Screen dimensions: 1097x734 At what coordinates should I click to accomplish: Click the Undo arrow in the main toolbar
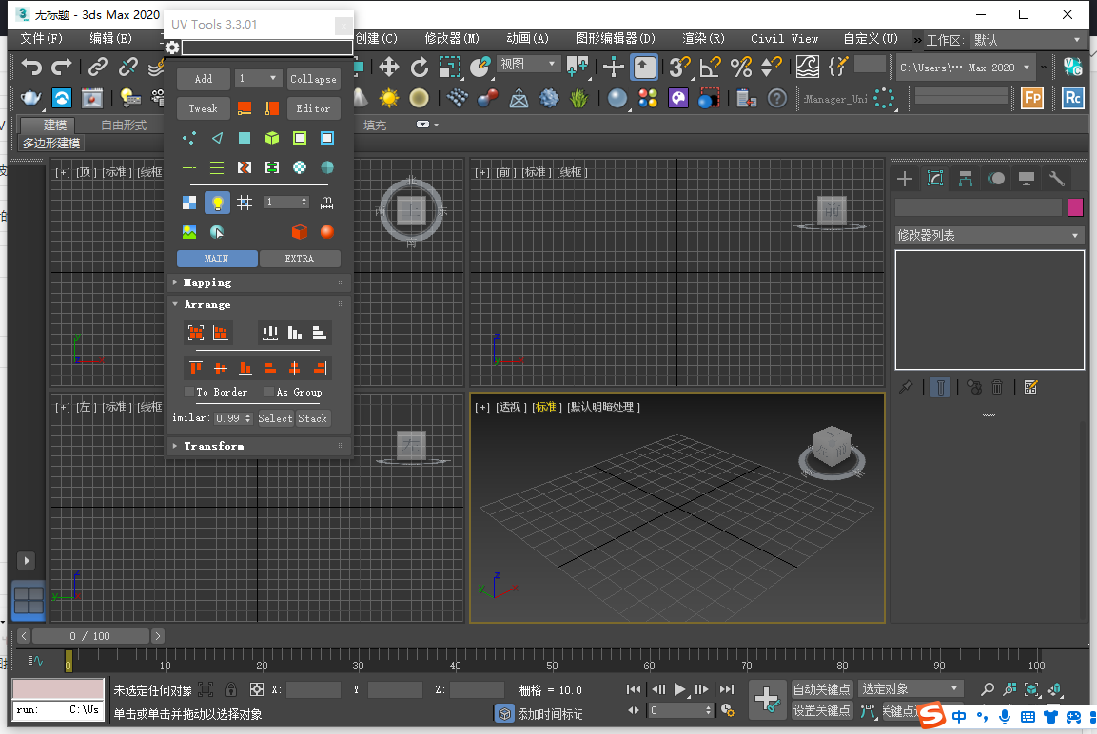coord(31,68)
